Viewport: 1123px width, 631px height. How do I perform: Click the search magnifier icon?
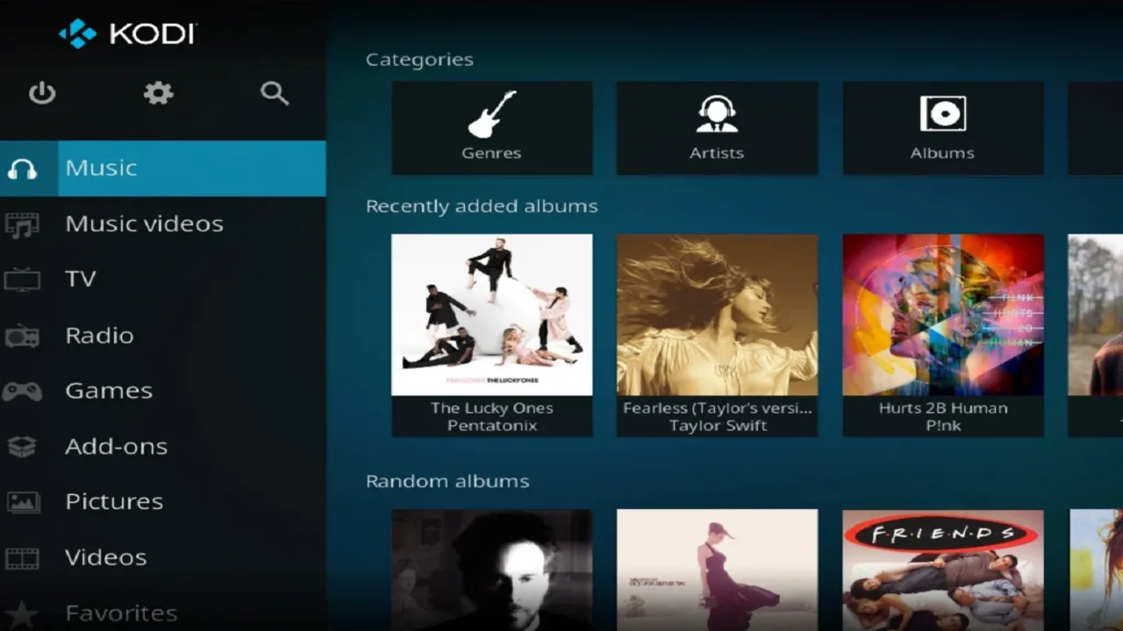[275, 93]
